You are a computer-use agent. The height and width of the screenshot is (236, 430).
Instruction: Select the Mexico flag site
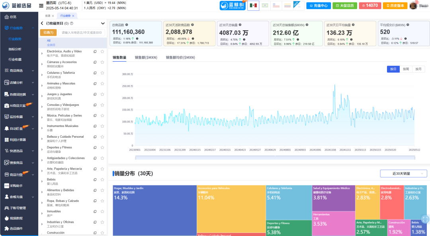[x=253, y=6]
